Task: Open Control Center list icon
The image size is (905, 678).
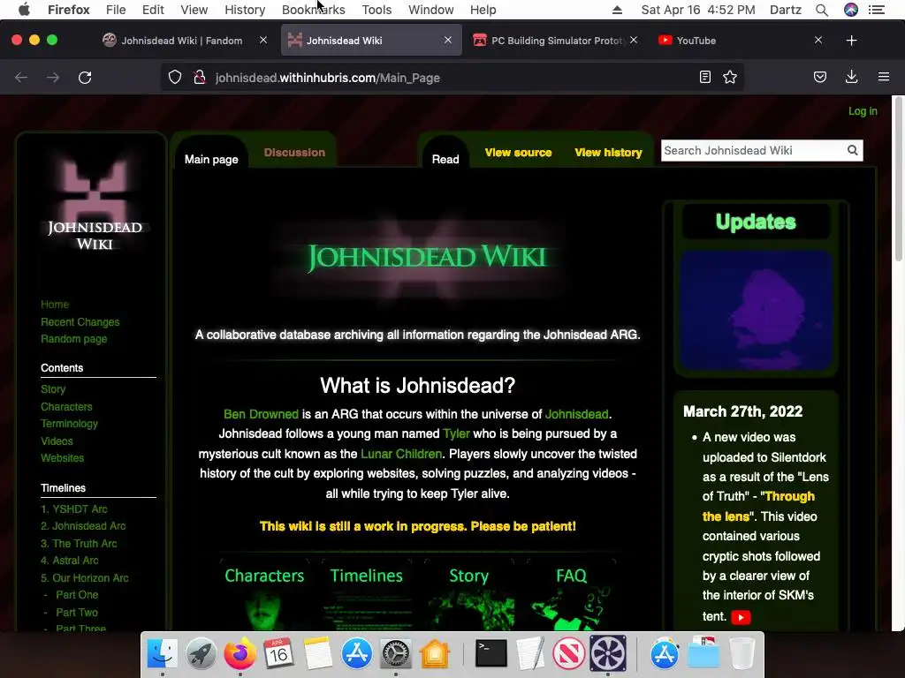Action: (x=877, y=10)
